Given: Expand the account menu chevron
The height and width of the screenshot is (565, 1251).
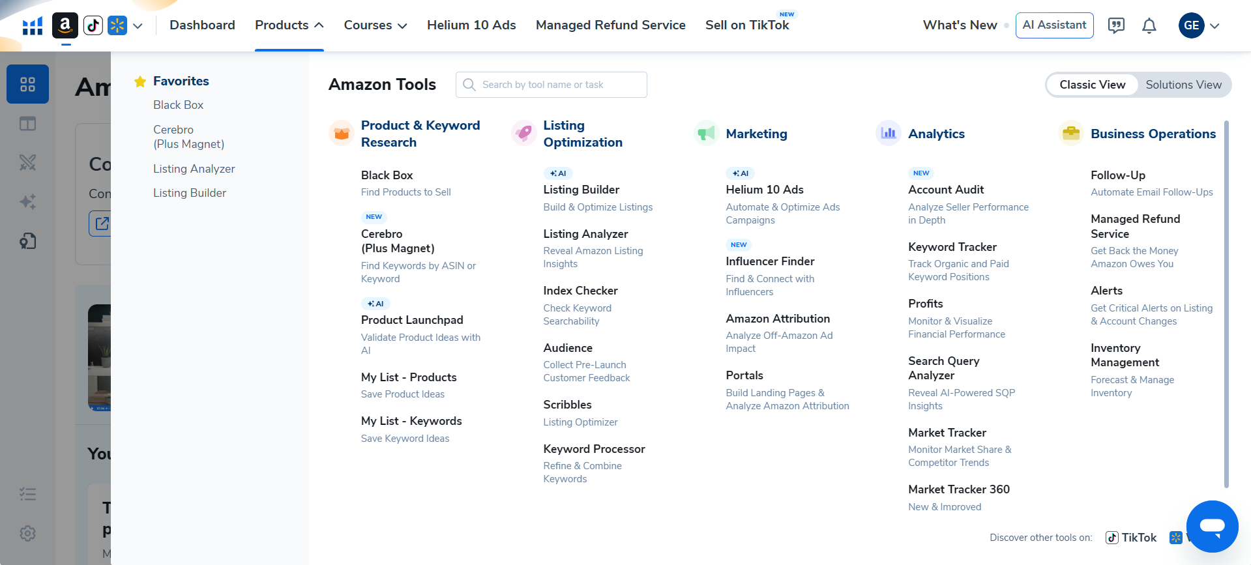Looking at the screenshot, I should 1214,26.
